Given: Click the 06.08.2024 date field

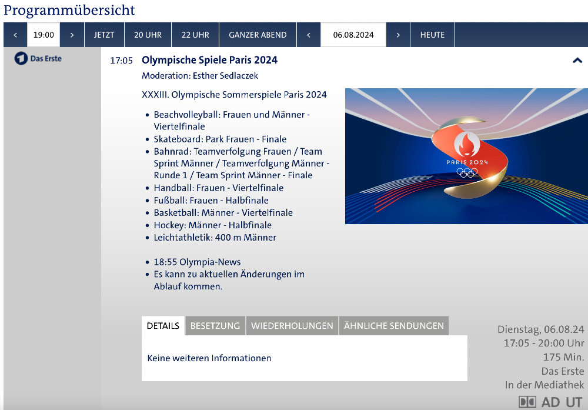Looking at the screenshot, I should [x=353, y=35].
